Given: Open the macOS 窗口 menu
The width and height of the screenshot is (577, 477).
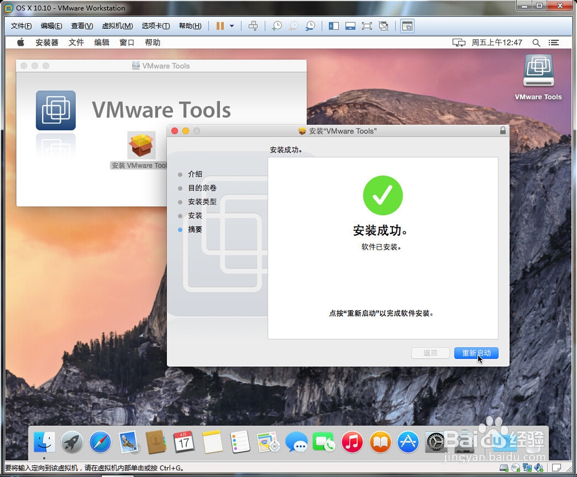Looking at the screenshot, I should tap(127, 42).
